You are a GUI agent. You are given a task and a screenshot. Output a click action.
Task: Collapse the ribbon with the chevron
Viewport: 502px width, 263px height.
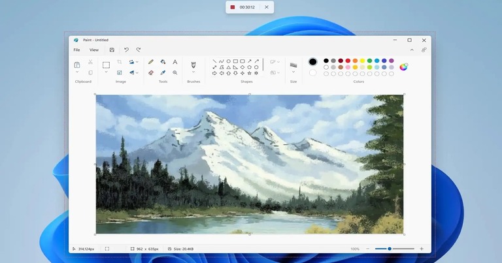(x=412, y=50)
